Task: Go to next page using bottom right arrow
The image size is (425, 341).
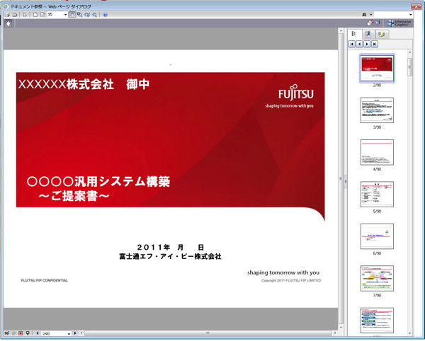Action: click(75, 333)
